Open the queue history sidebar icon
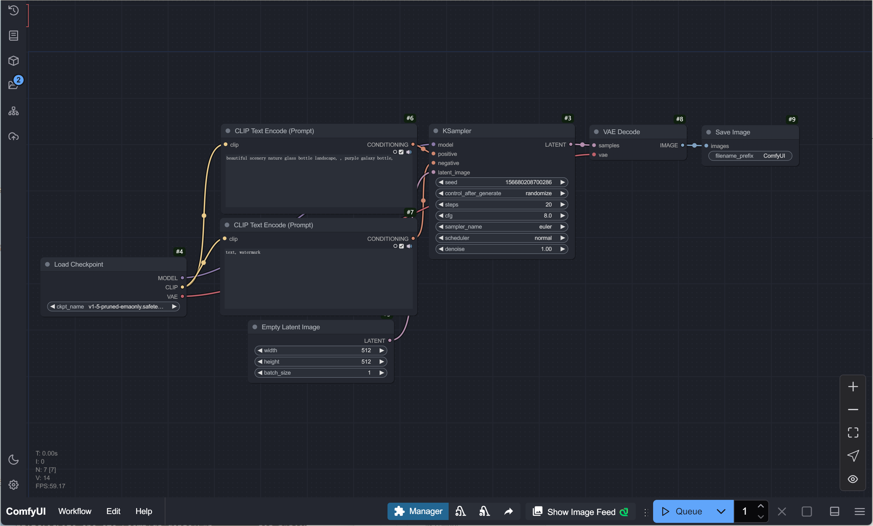This screenshot has width=873, height=526. tap(14, 10)
